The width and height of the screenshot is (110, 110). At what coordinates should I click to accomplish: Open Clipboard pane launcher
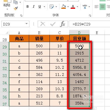point(21,15)
